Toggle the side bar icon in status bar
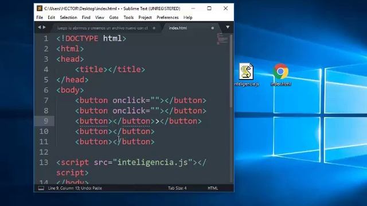Viewport: 367px width, 206px height. point(41,188)
